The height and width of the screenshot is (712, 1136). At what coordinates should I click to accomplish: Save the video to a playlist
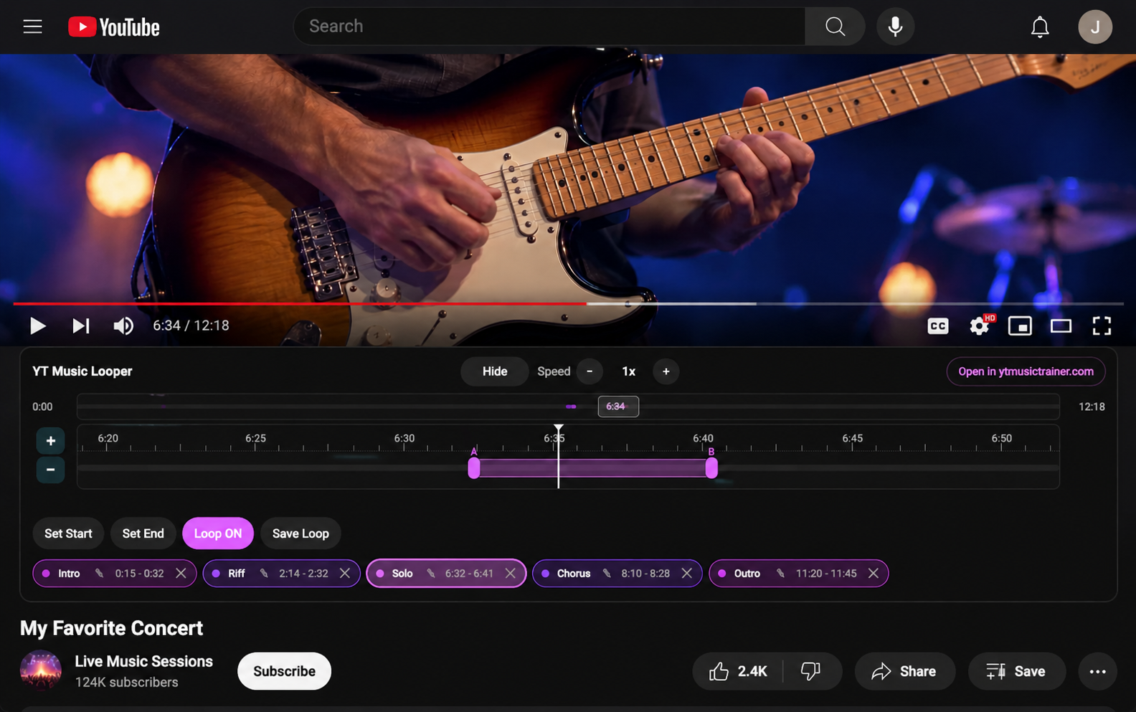click(1016, 672)
